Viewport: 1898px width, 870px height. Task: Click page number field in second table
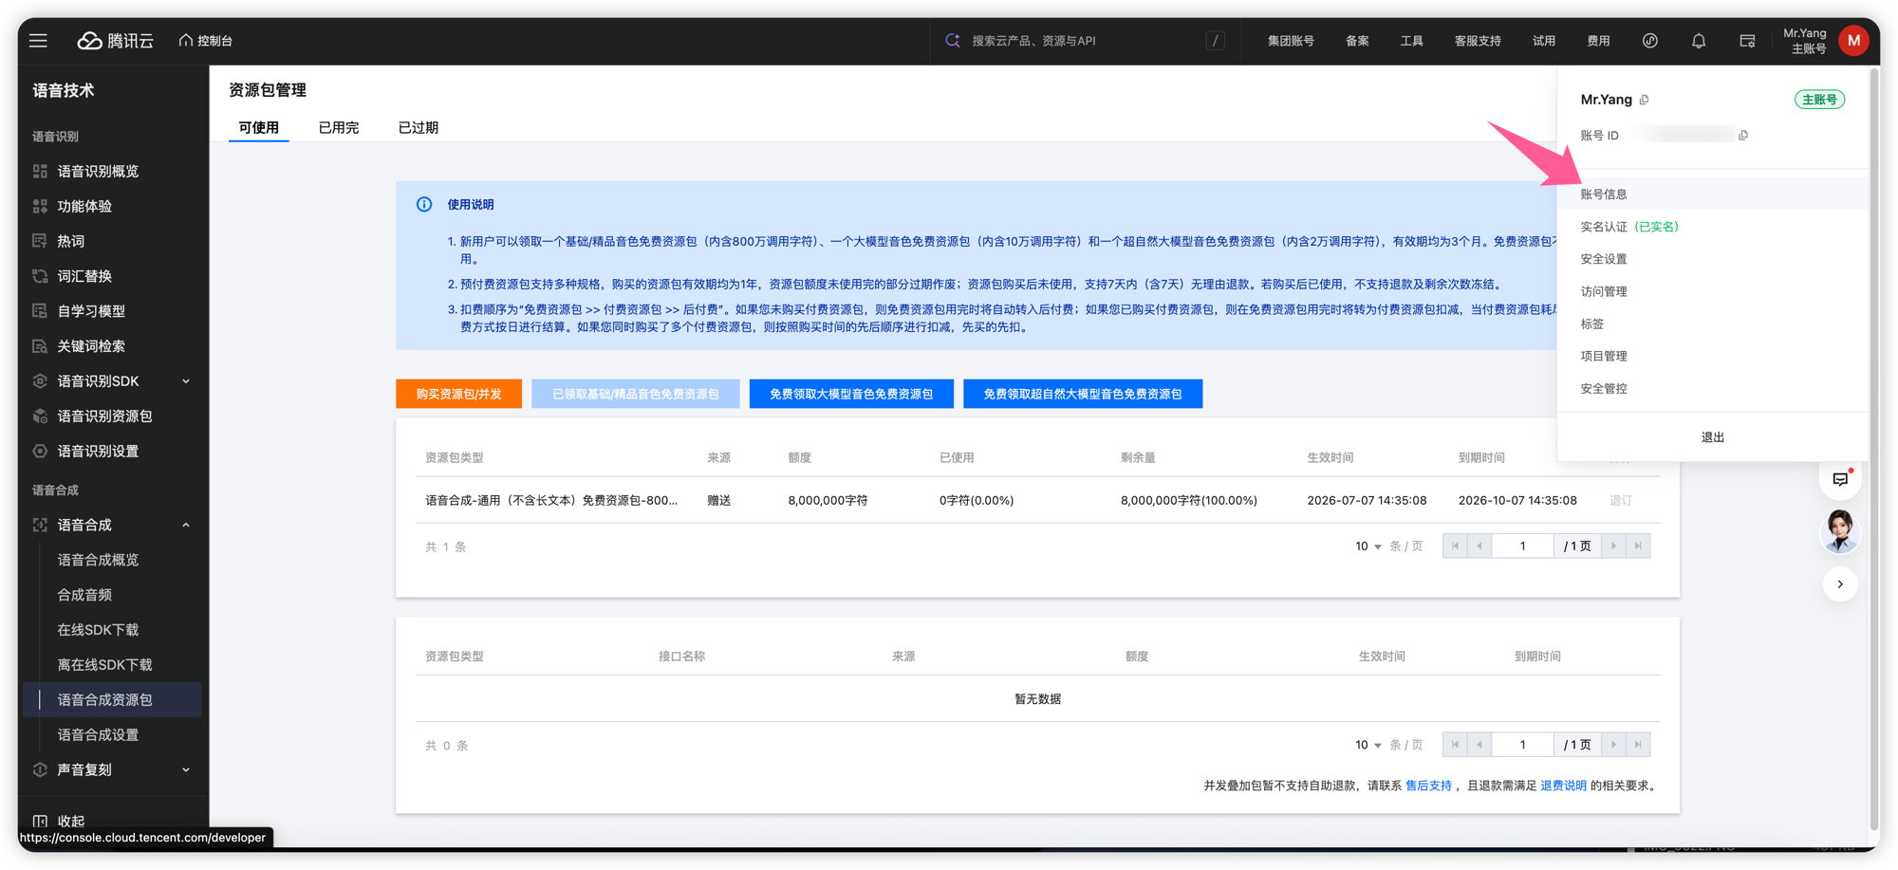click(x=1523, y=745)
